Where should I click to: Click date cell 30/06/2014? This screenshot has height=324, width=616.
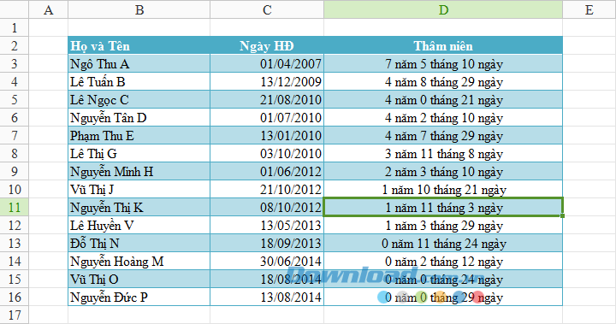(x=267, y=261)
